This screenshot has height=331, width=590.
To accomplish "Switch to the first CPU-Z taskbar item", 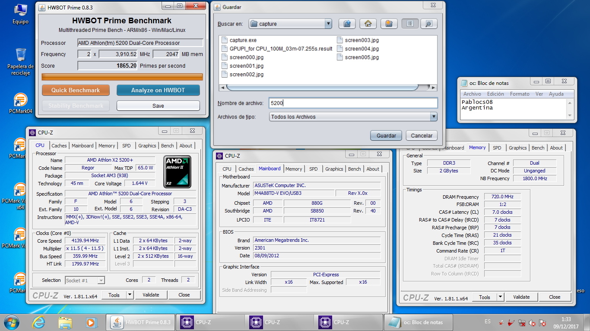I will 210,322.
